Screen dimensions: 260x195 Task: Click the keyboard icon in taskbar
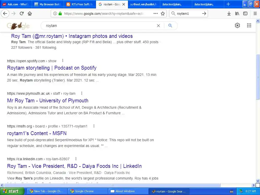(x=232, y=191)
